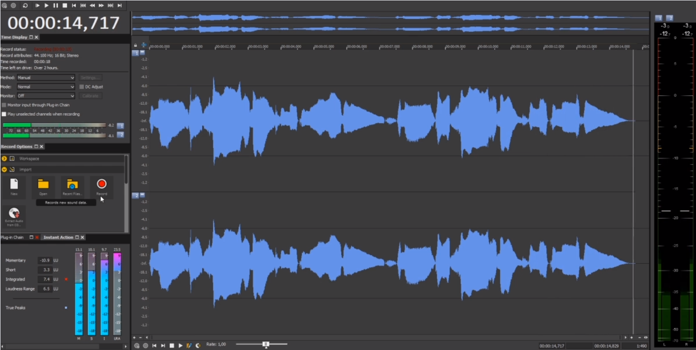The image size is (696, 350).
Task: Switch to the Instant Action tab
Action: 58,237
